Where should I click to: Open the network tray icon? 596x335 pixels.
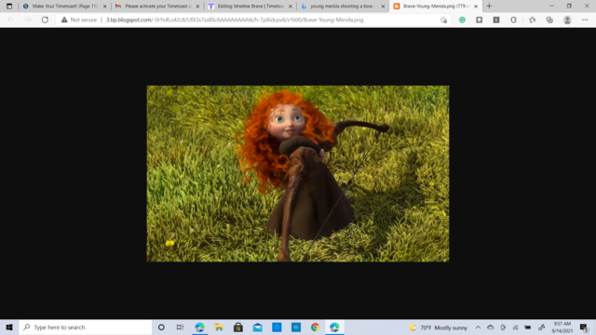click(x=515, y=327)
